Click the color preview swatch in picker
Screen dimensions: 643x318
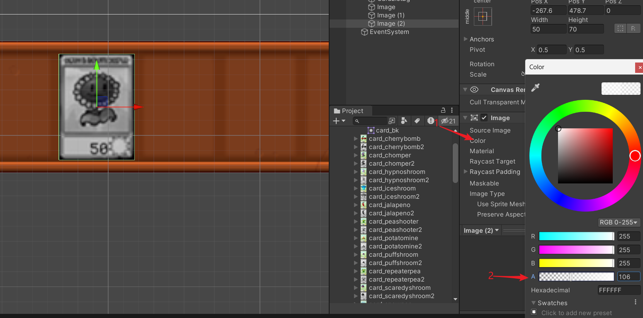(621, 89)
